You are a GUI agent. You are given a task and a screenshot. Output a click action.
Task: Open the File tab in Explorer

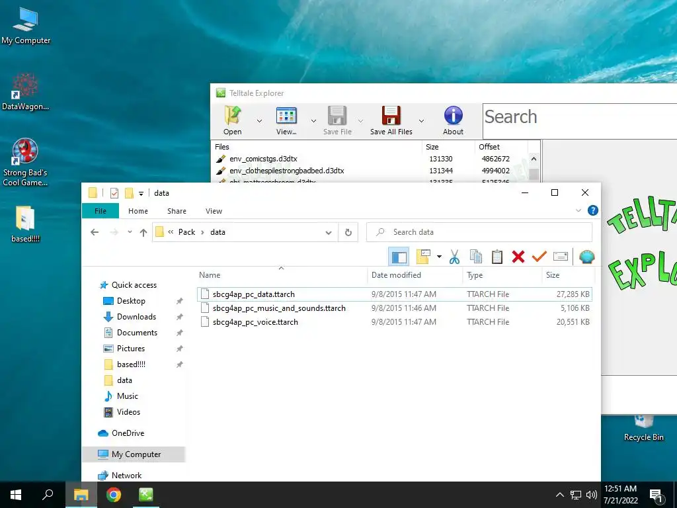tap(100, 211)
